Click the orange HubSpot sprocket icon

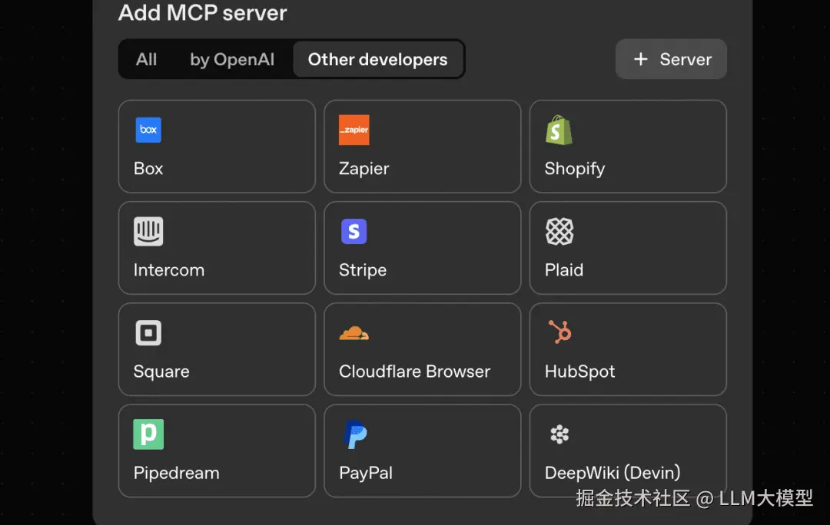pos(560,332)
